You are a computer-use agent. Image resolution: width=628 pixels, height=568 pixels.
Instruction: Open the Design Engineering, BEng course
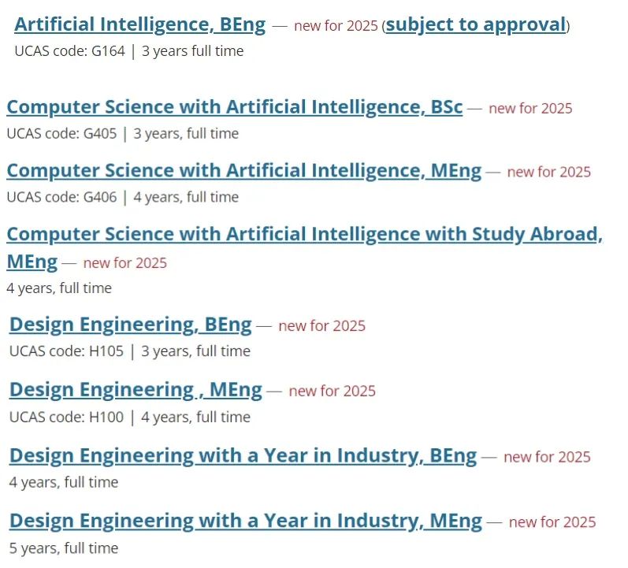[131, 325]
